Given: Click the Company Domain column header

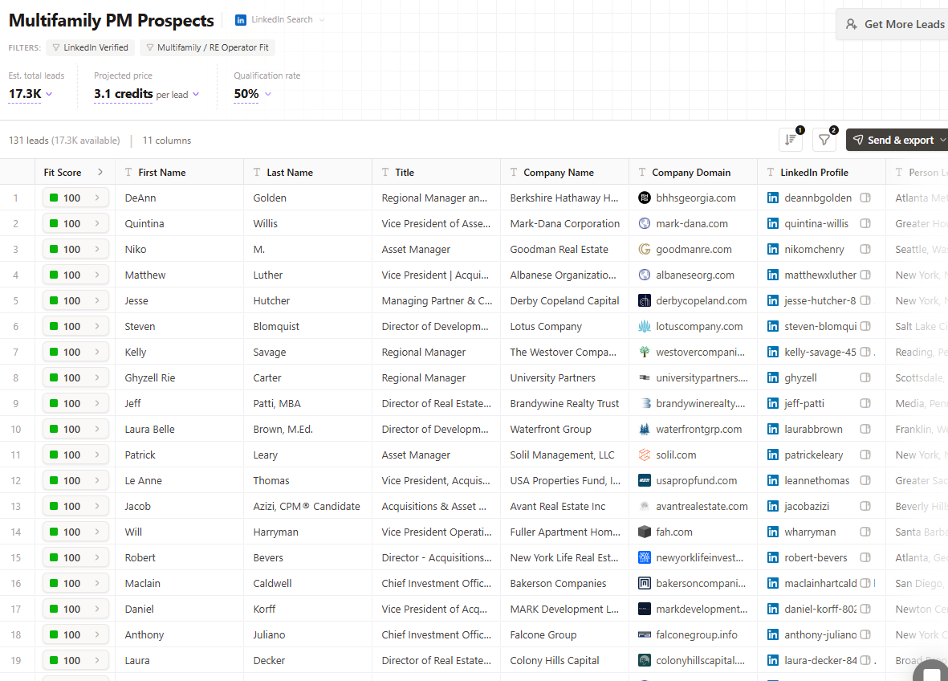Looking at the screenshot, I should click(x=693, y=173).
